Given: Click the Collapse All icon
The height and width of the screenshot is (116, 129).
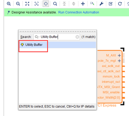Looking at the screenshot, I should (x=64, y=4).
